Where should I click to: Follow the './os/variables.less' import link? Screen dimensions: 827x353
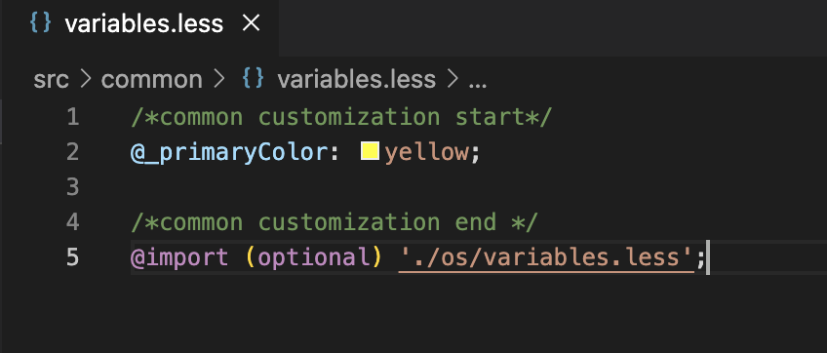[546, 257]
